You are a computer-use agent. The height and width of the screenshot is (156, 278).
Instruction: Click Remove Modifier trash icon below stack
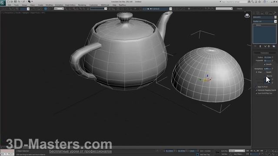[x=269, y=46]
